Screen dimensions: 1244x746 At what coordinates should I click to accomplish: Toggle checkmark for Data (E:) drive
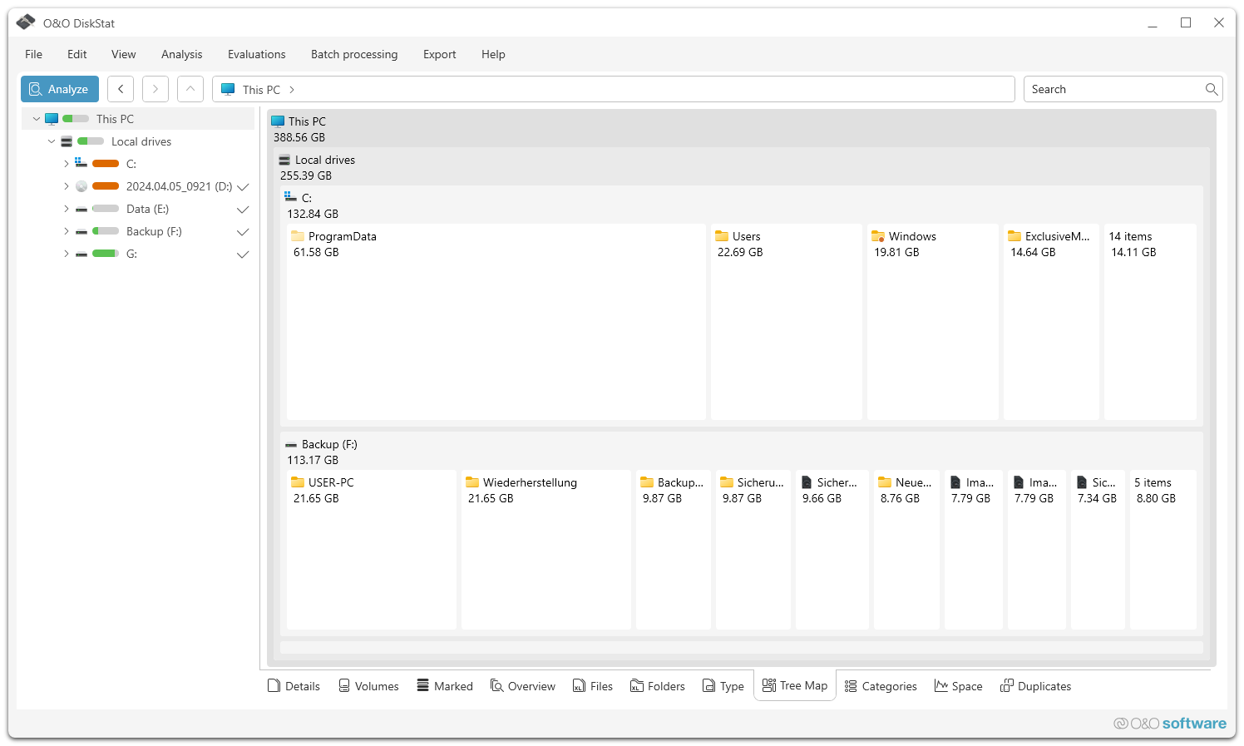point(243,210)
